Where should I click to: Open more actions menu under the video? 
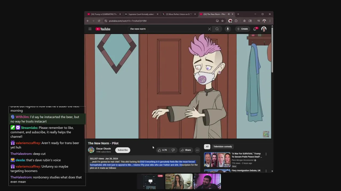197,150
